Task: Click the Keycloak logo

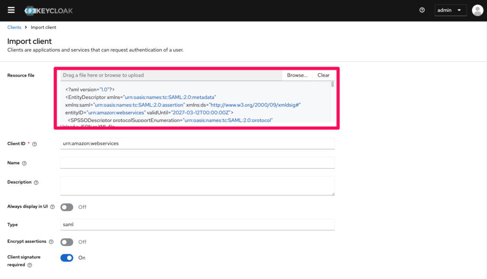Action: pos(49,10)
